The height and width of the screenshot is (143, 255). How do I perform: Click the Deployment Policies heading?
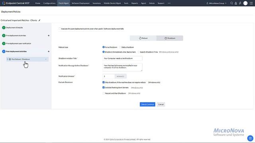tap(11, 12)
